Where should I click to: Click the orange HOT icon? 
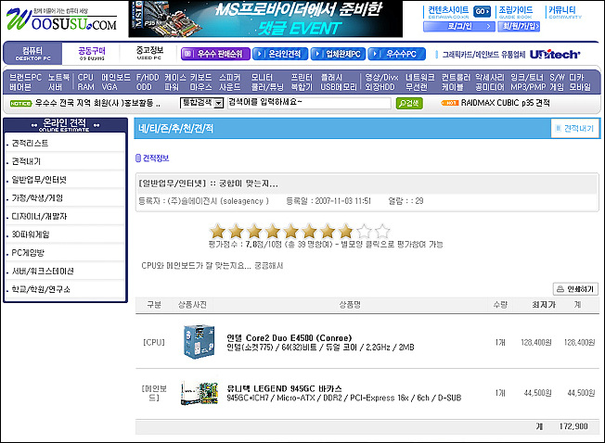tap(449, 103)
